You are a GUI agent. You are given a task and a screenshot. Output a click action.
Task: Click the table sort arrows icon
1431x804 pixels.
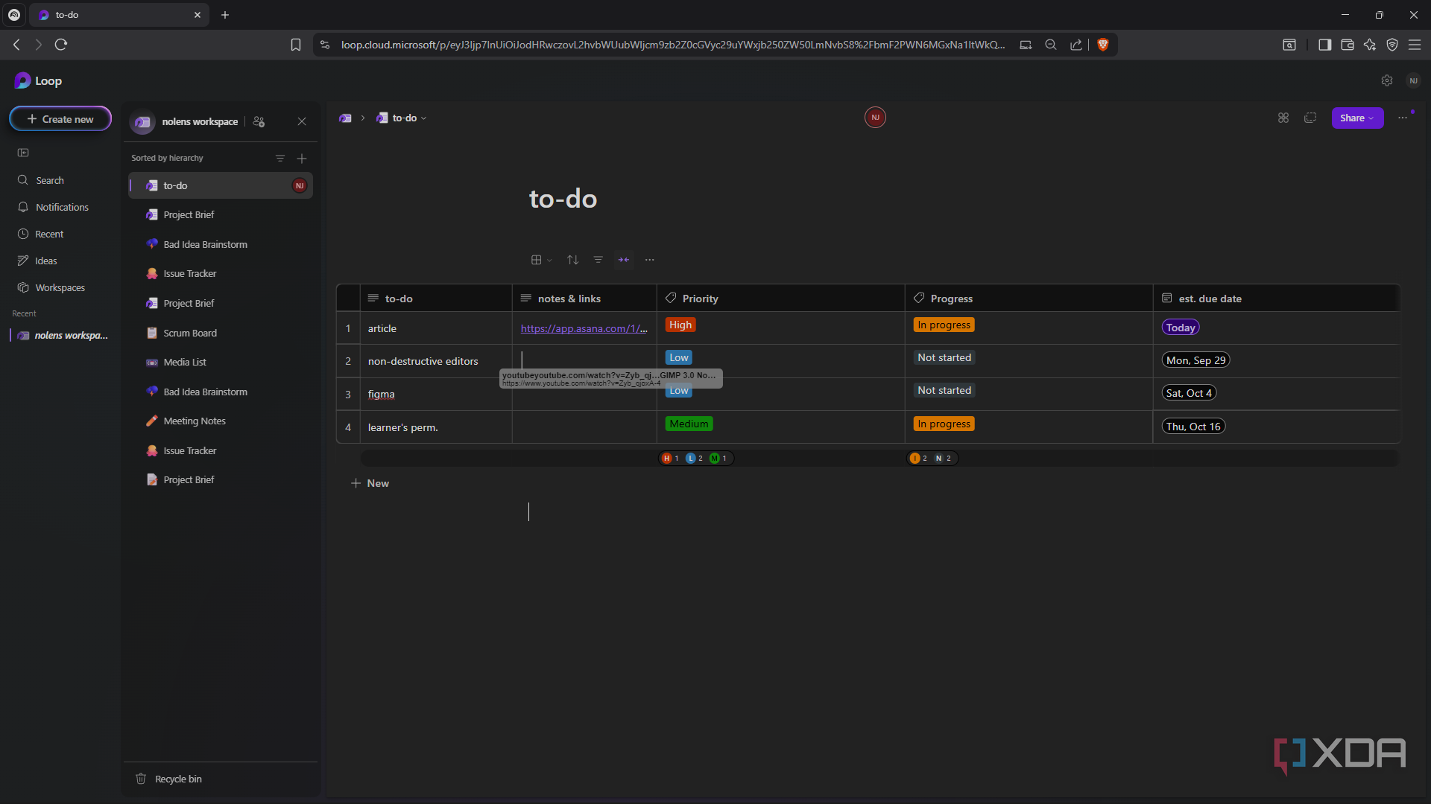[x=572, y=260]
